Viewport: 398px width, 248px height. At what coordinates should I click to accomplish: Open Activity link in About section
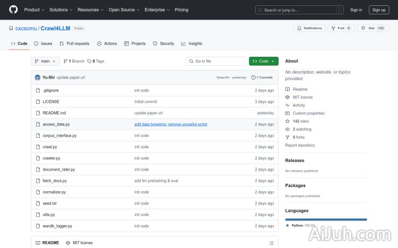tap(299, 105)
